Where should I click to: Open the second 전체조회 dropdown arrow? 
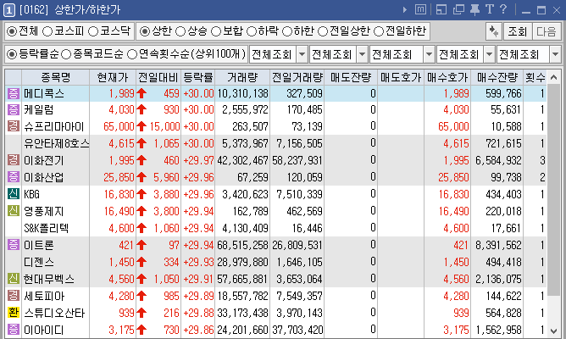[x=362, y=54]
